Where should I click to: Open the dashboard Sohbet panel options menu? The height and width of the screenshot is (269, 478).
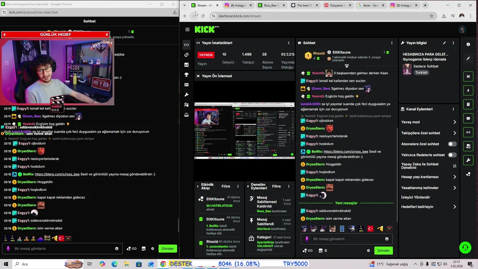click(x=392, y=43)
